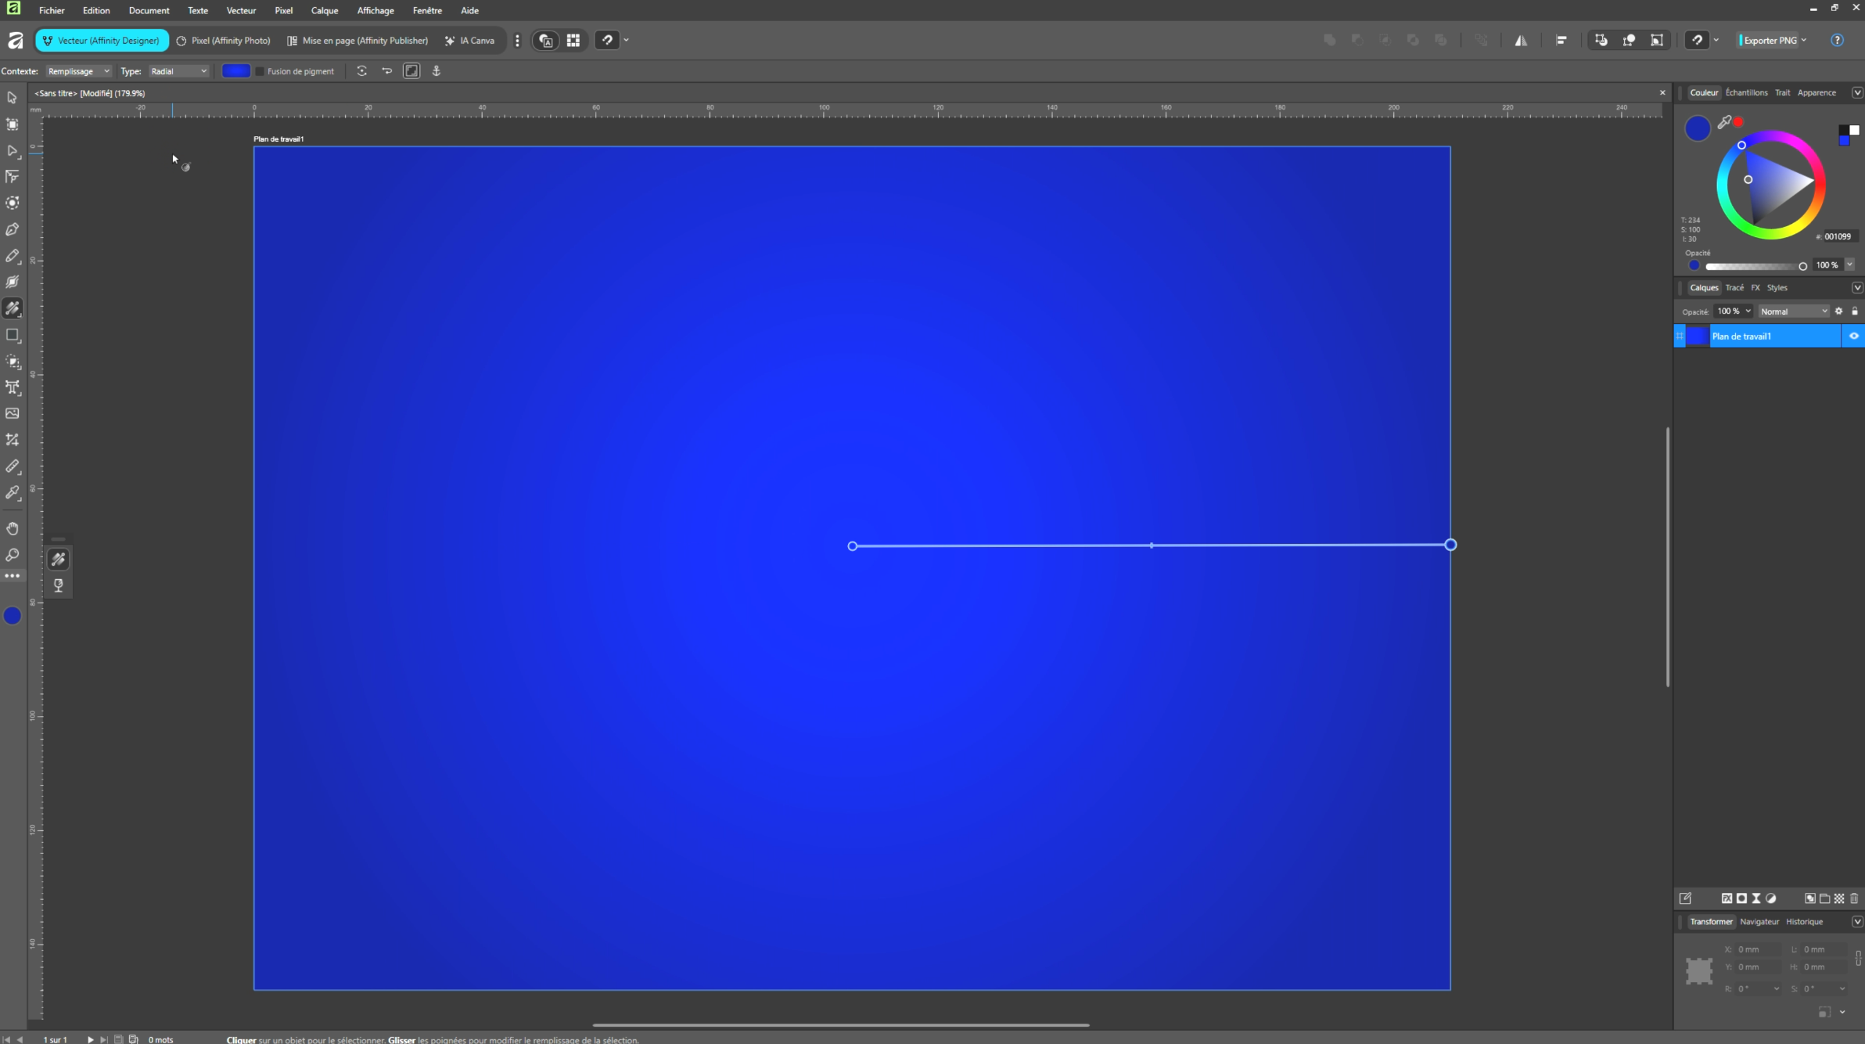The image size is (1865, 1044).
Task: Select the Rectangle shape tool
Action: 12,335
